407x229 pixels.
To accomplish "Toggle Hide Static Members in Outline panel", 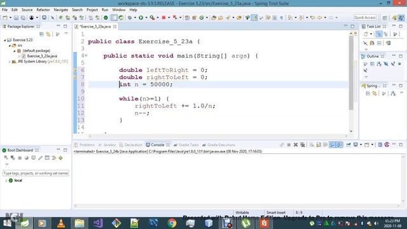I will (393, 64).
